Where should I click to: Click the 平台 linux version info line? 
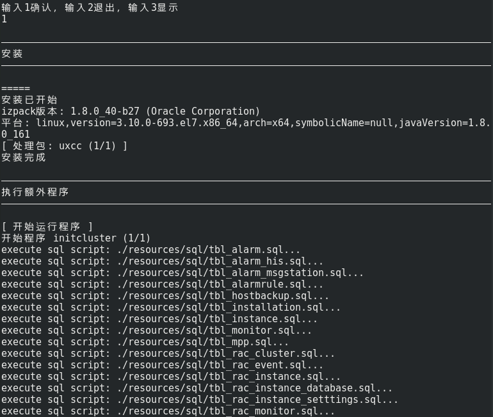click(246, 123)
